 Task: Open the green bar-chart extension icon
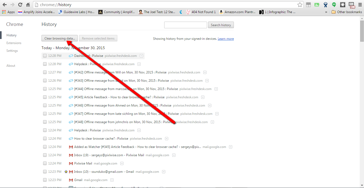317,5
